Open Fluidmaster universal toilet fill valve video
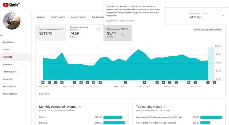The image size is (229, 125). pos(159,117)
